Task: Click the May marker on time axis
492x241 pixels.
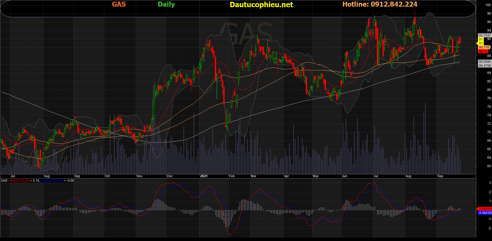Action: coord(316,176)
